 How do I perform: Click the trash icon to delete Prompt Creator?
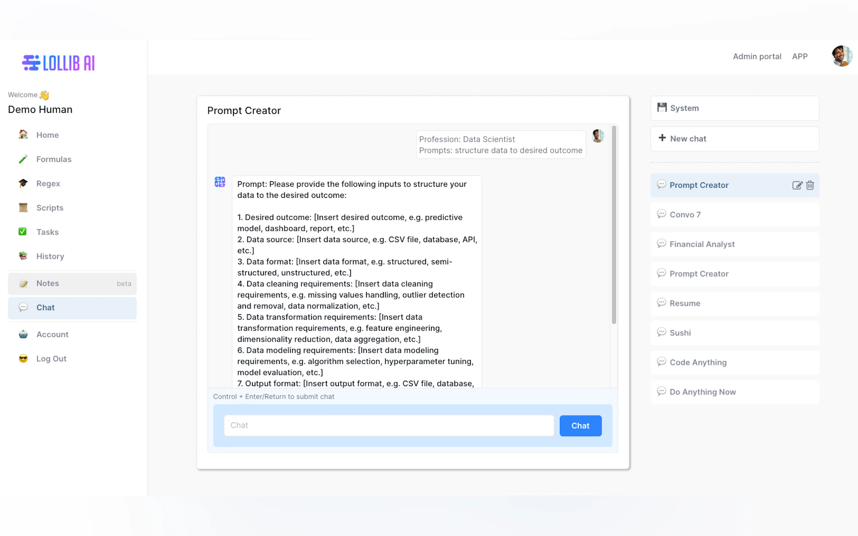810,185
